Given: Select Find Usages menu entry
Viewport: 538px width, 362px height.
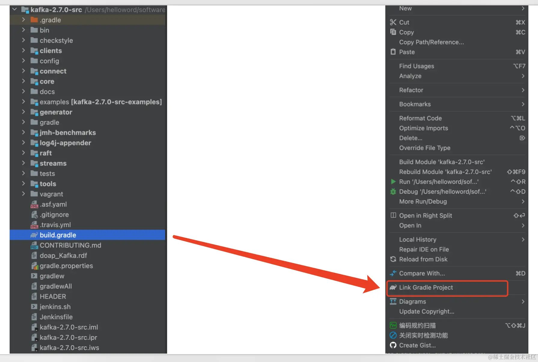Looking at the screenshot, I should (457, 66).
